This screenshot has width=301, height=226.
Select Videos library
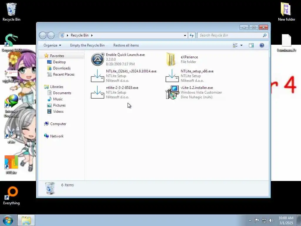[58, 112]
